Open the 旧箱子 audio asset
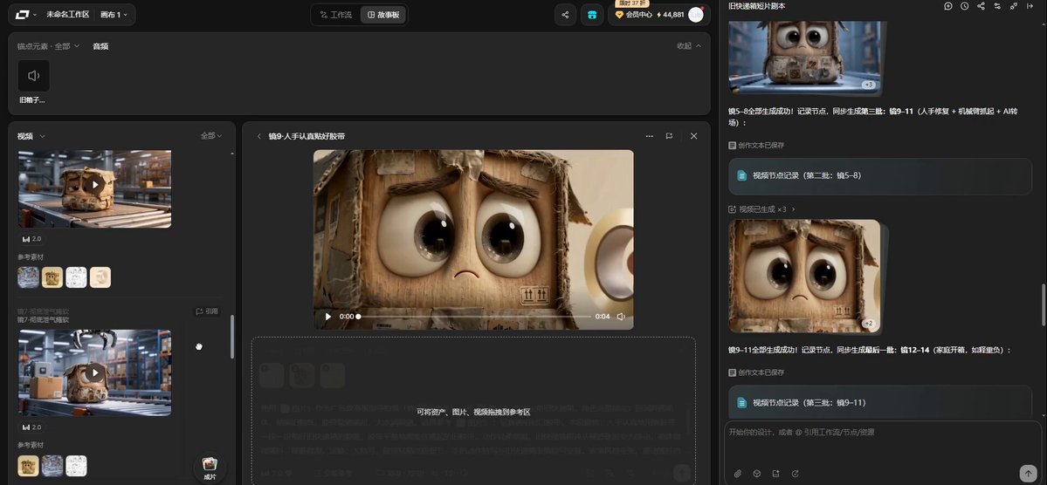The image size is (1047, 485). click(x=33, y=76)
